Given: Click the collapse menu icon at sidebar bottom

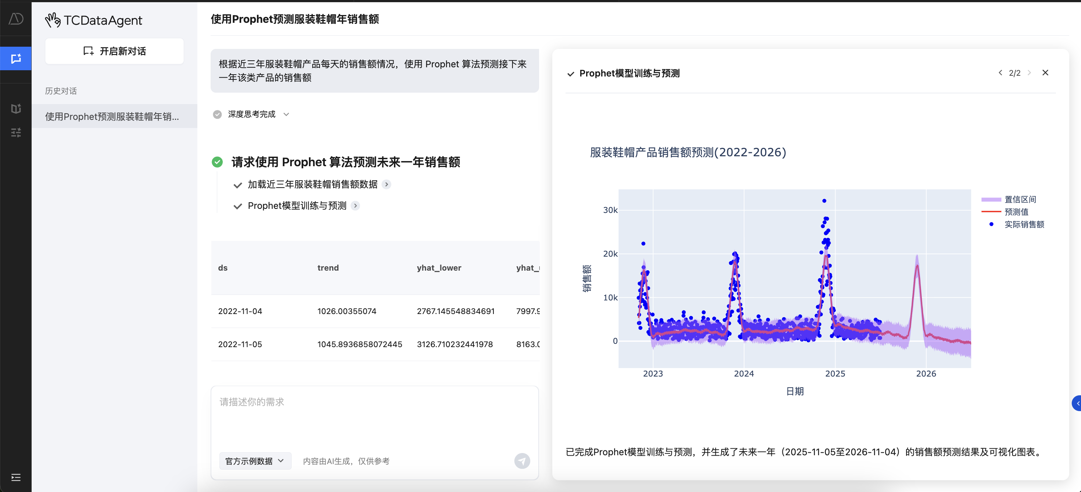Looking at the screenshot, I should click(x=15, y=477).
